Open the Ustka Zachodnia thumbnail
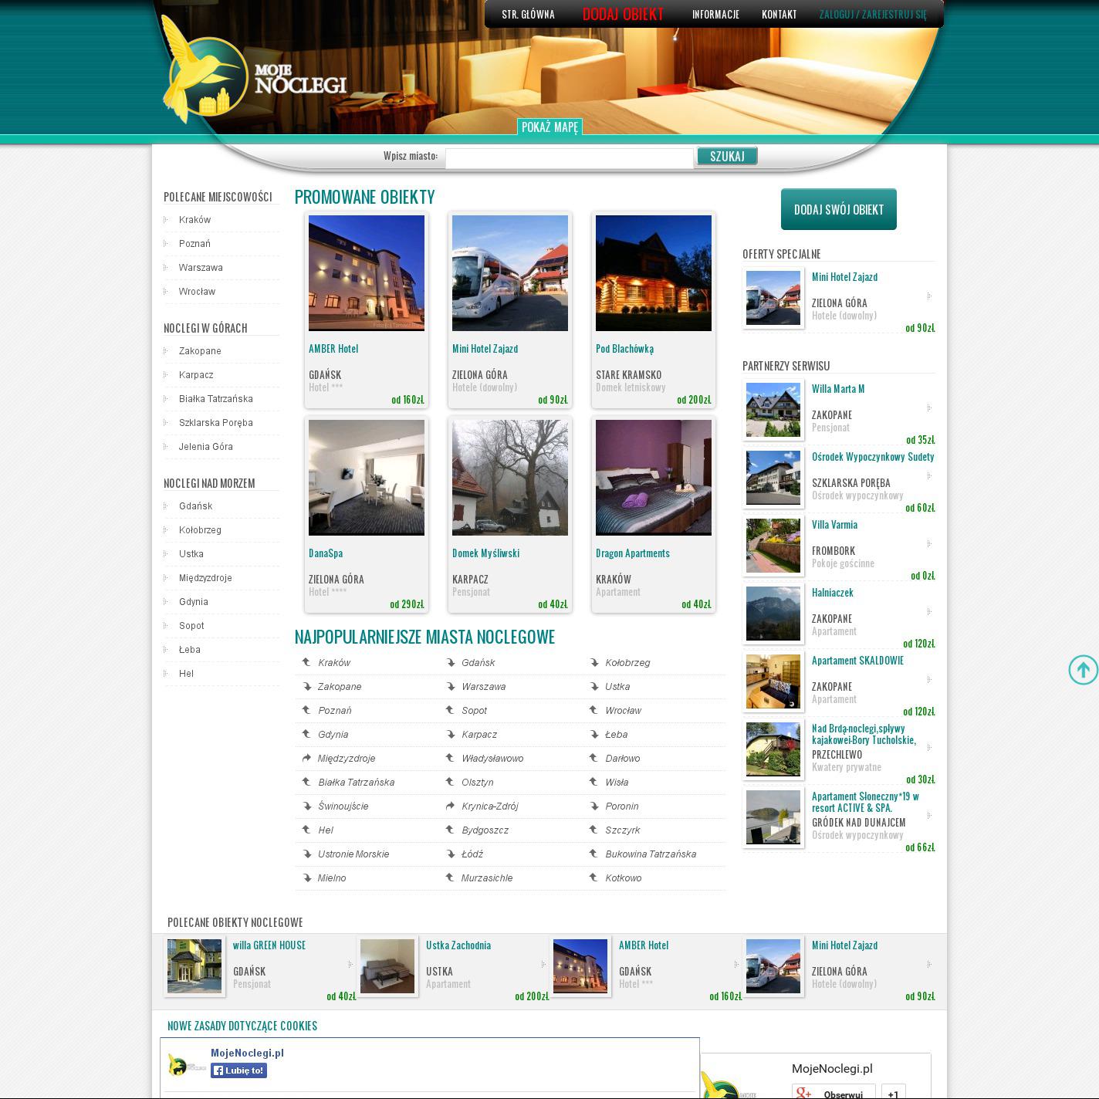This screenshot has width=1099, height=1099. pyautogui.click(x=387, y=966)
